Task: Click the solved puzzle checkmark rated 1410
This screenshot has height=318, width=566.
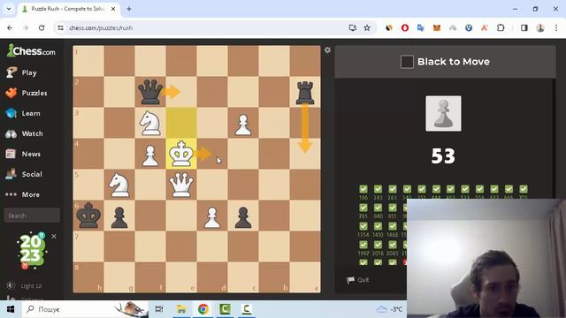Action: tap(378, 226)
